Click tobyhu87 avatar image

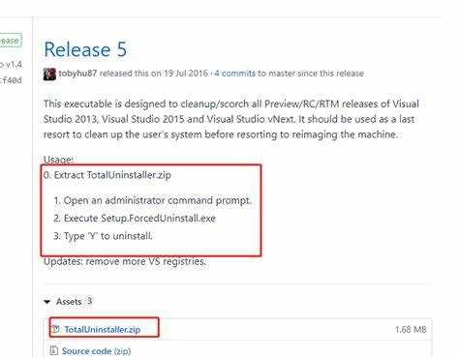click(49, 75)
